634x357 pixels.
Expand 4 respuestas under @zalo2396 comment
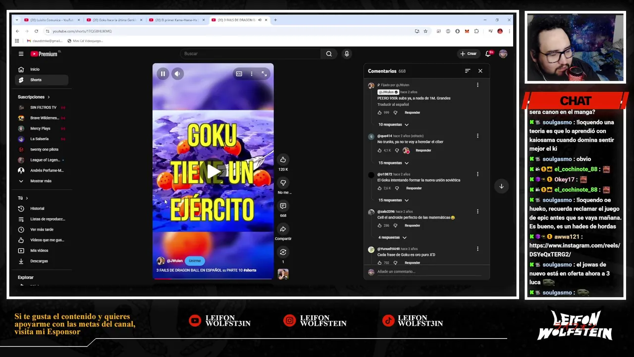coord(392,238)
